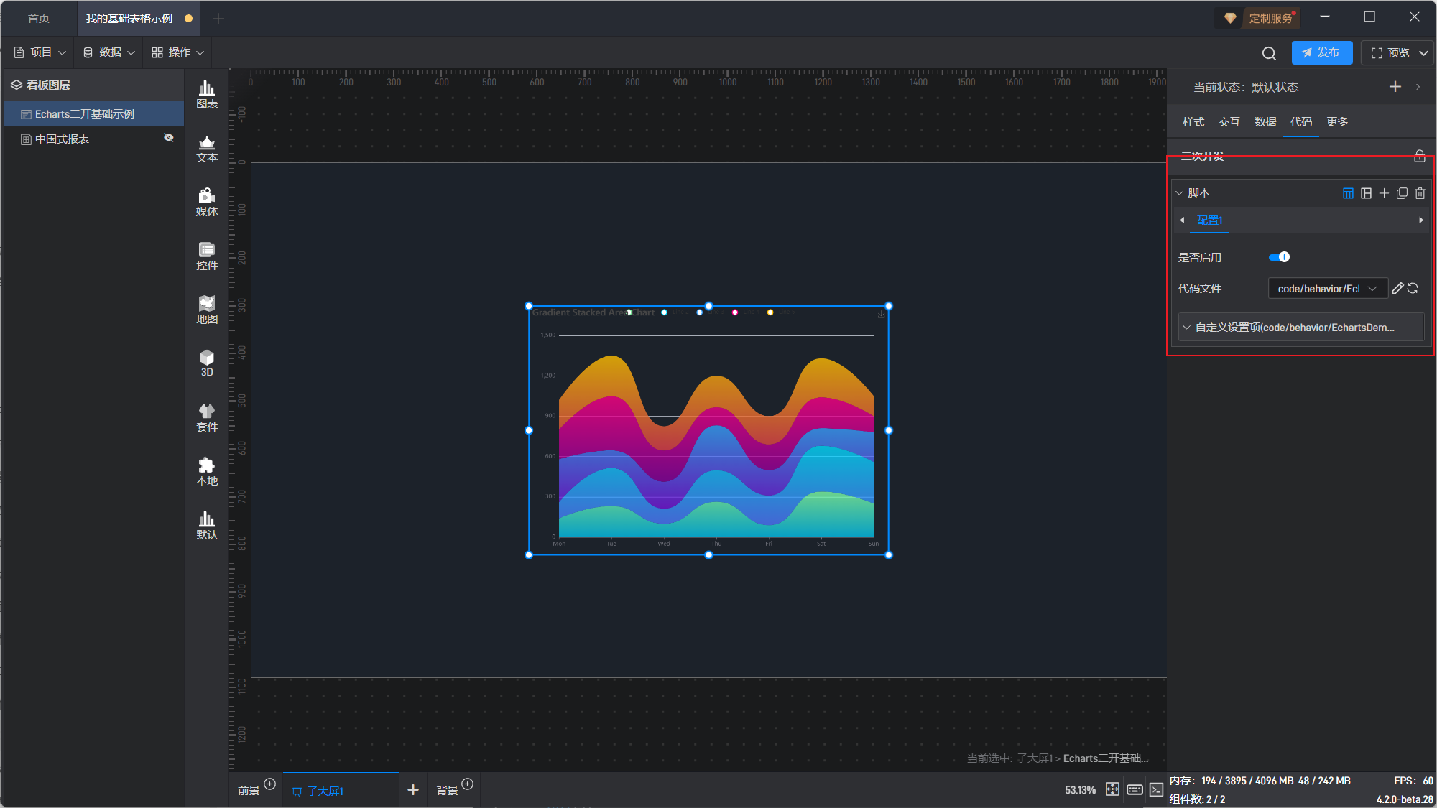This screenshot has height=808, width=1437.
Task: Switch to the 样式 tab
Action: 1193,122
